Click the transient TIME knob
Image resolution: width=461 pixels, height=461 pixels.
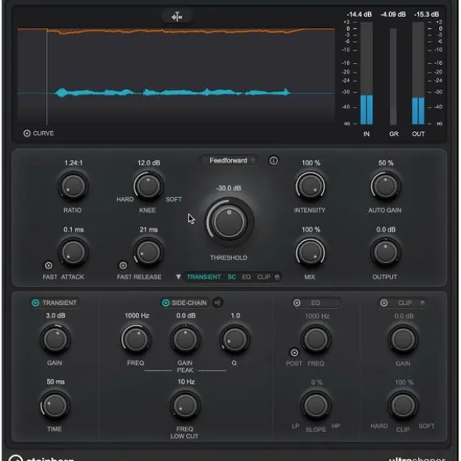pyautogui.click(x=55, y=406)
